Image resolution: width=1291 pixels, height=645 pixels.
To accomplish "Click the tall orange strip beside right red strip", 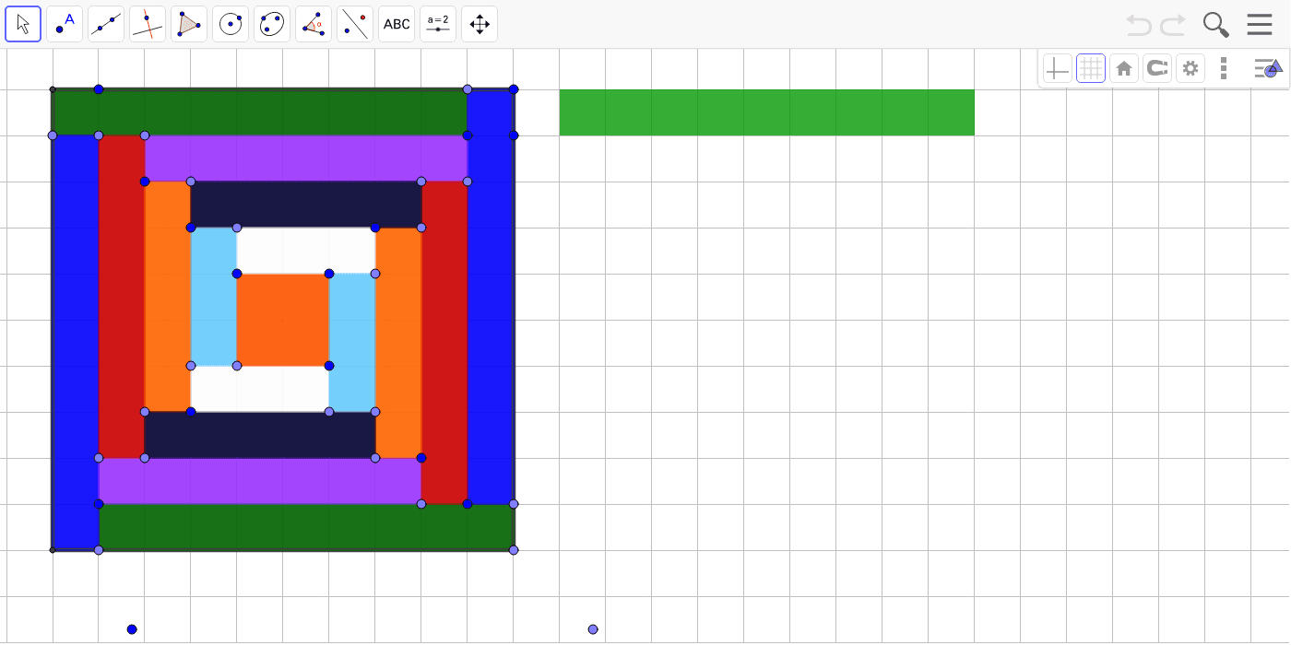I will (x=398, y=343).
